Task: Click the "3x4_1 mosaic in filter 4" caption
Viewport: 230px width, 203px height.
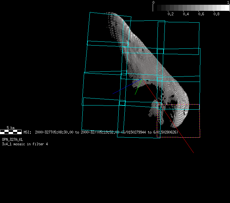Action: tap(25, 144)
